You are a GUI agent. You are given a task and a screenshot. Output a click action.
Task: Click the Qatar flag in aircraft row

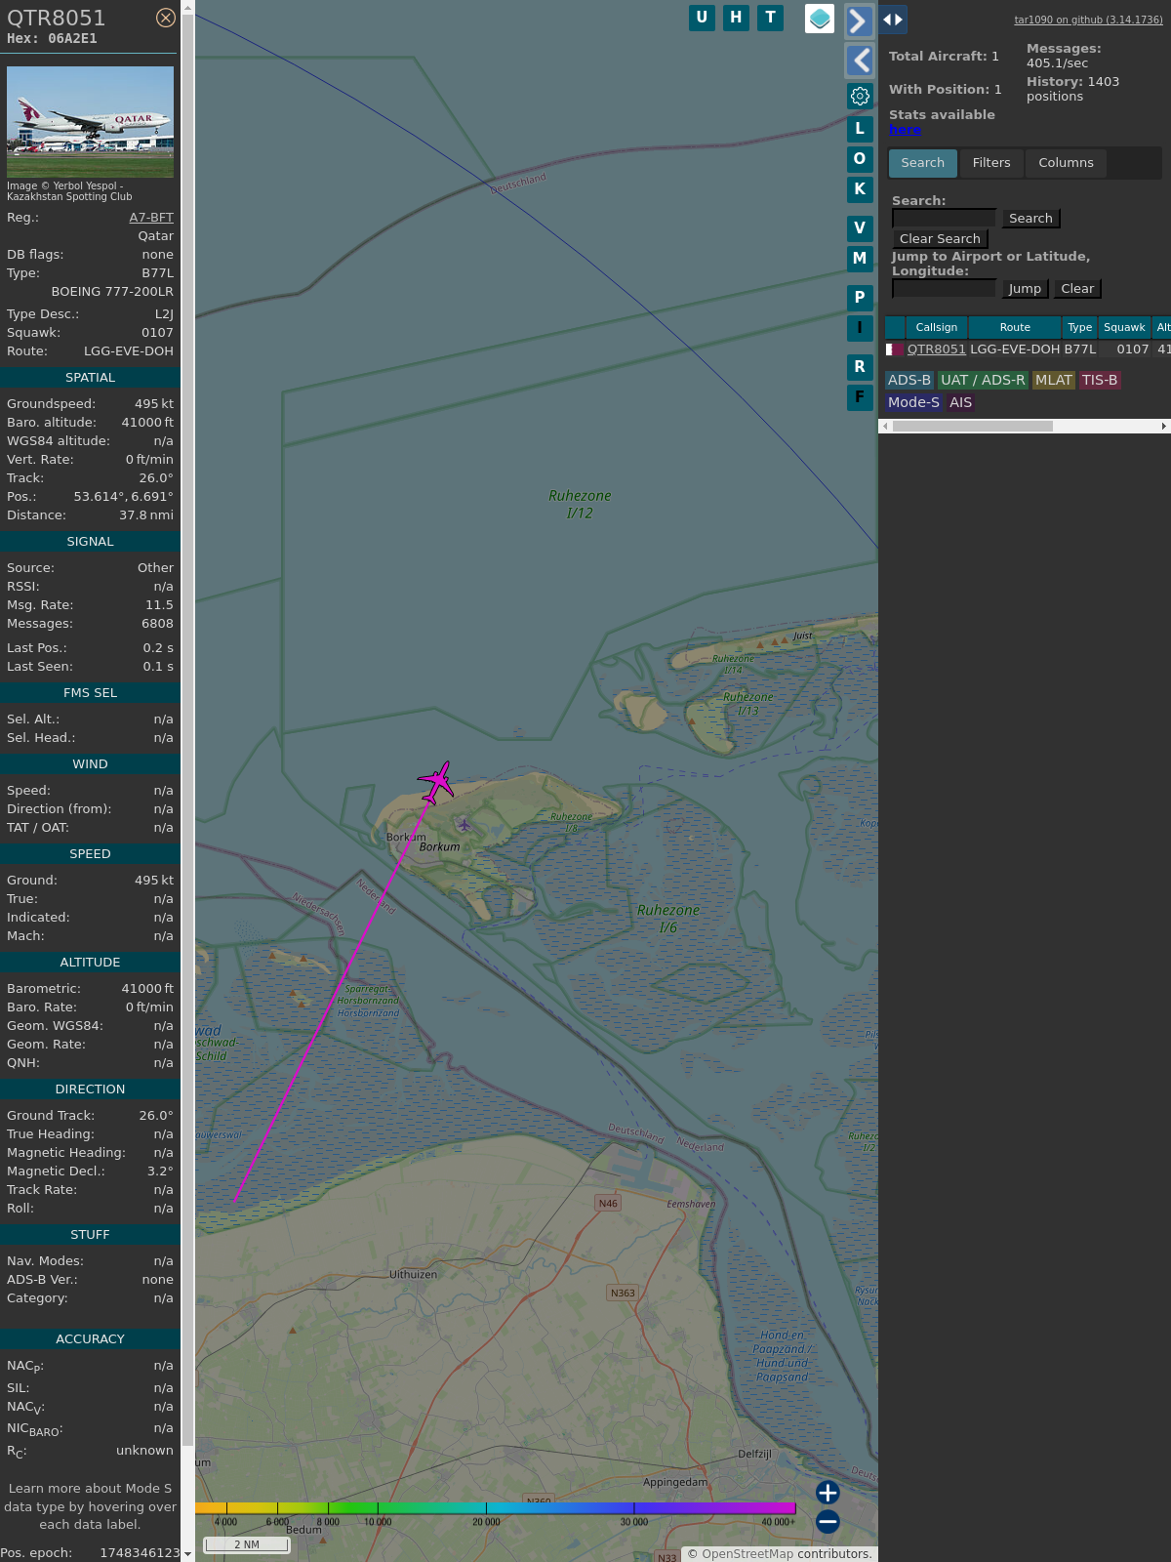tap(895, 349)
